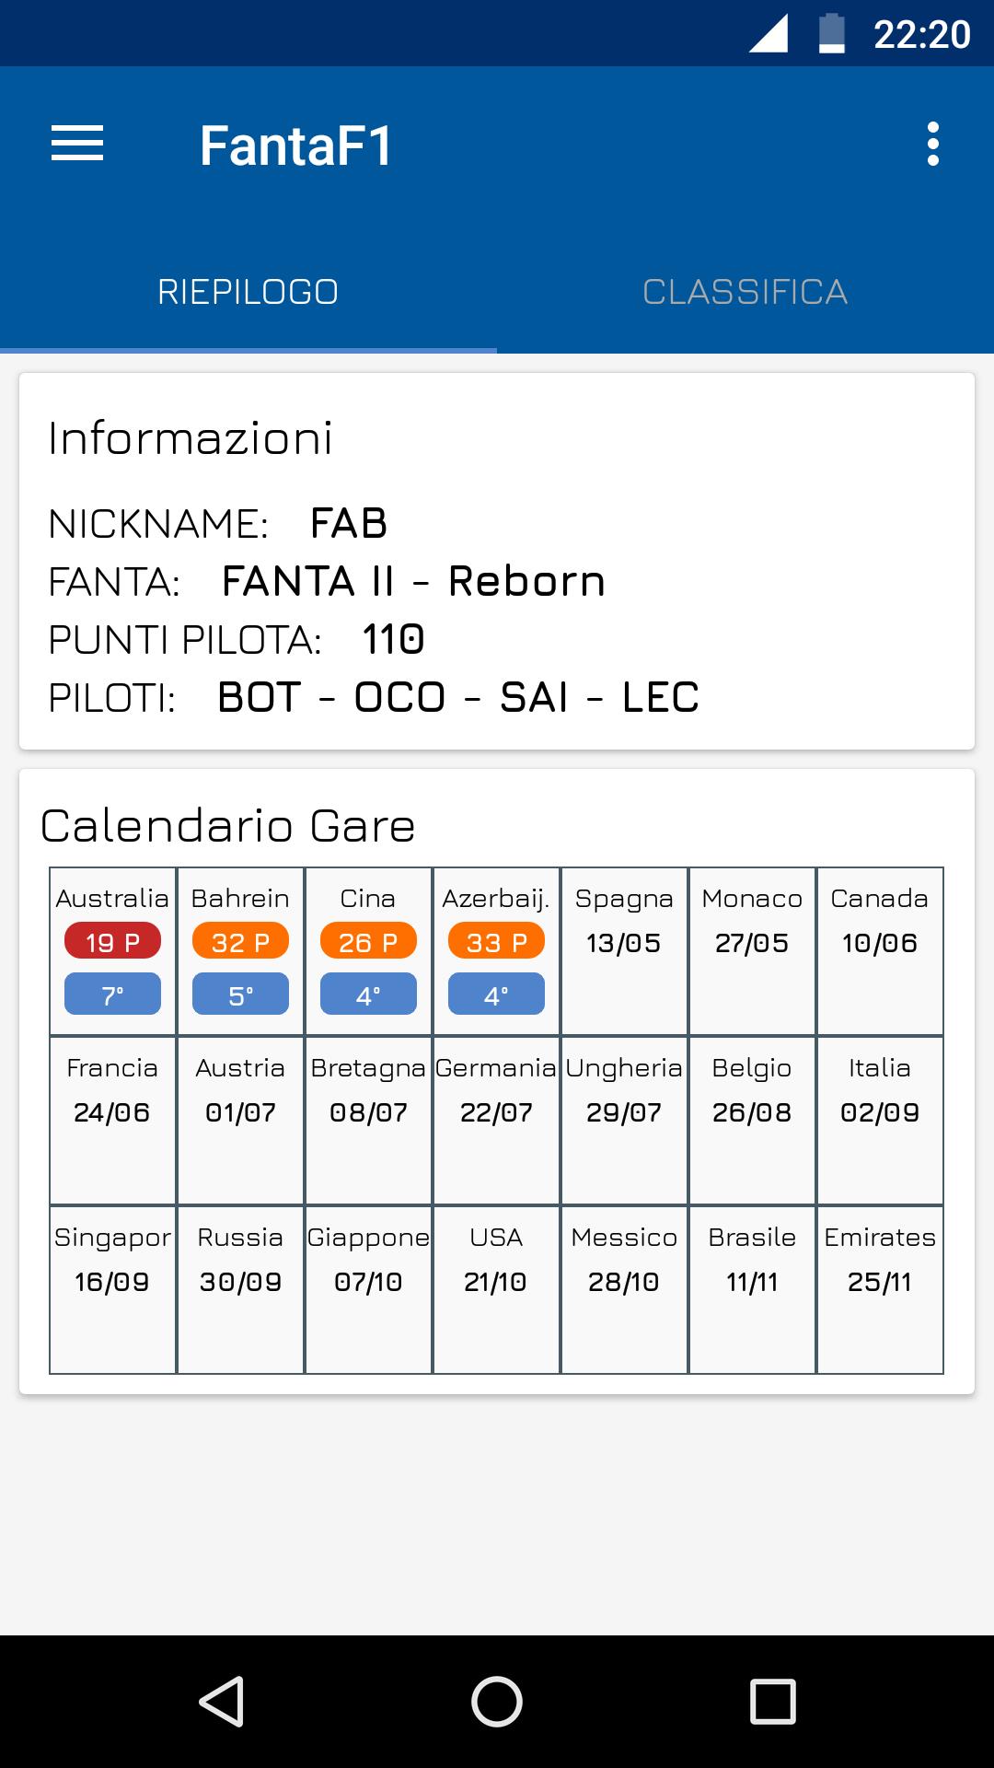The width and height of the screenshot is (994, 1768).
Task: Open recent apps with the square button
Action: 770,1702
